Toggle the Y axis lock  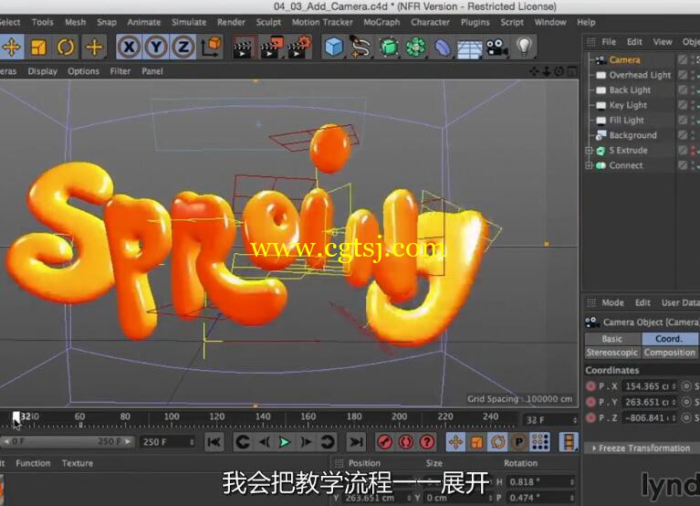click(156, 47)
